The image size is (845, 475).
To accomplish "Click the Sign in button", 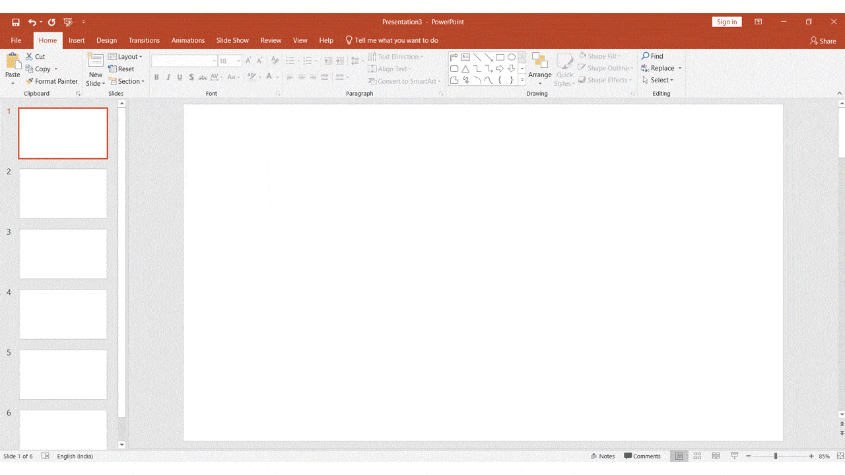I will click(x=727, y=22).
